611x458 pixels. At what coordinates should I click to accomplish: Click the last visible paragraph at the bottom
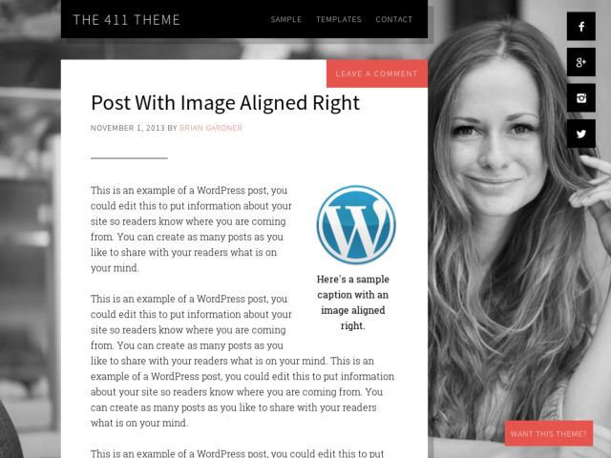[238, 453]
